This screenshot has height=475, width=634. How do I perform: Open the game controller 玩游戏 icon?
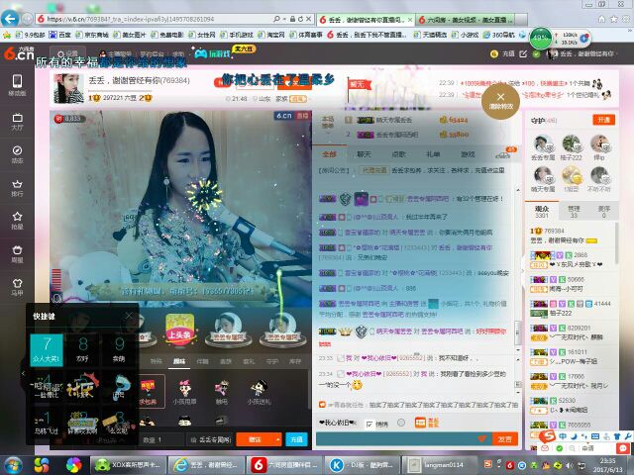click(212, 52)
